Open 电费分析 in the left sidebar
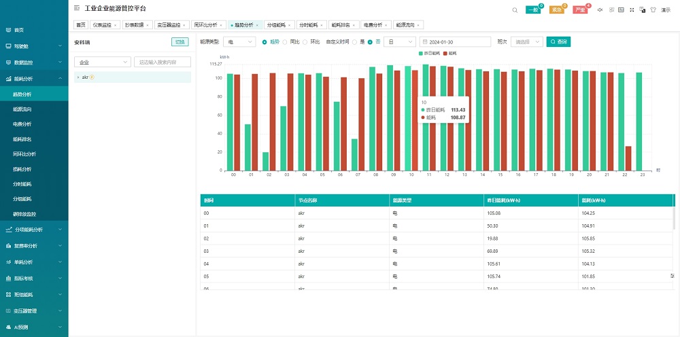680x337 pixels. [22, 124]
